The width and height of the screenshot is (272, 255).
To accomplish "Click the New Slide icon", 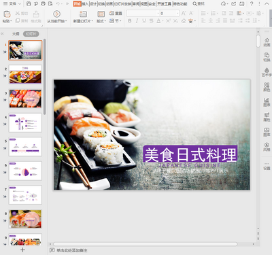I will coord(83,14).
